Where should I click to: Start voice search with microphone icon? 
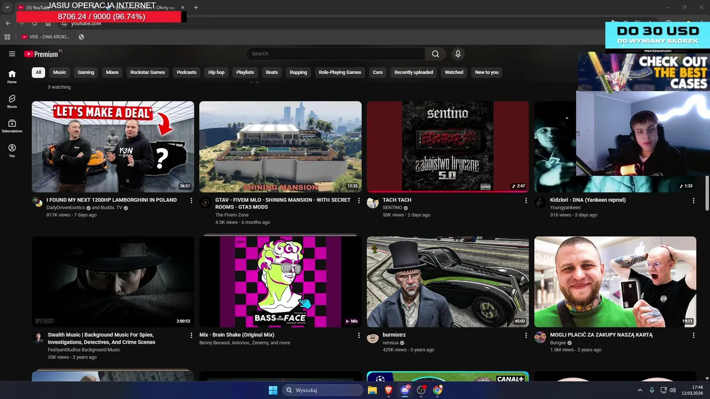coord(458,54)
